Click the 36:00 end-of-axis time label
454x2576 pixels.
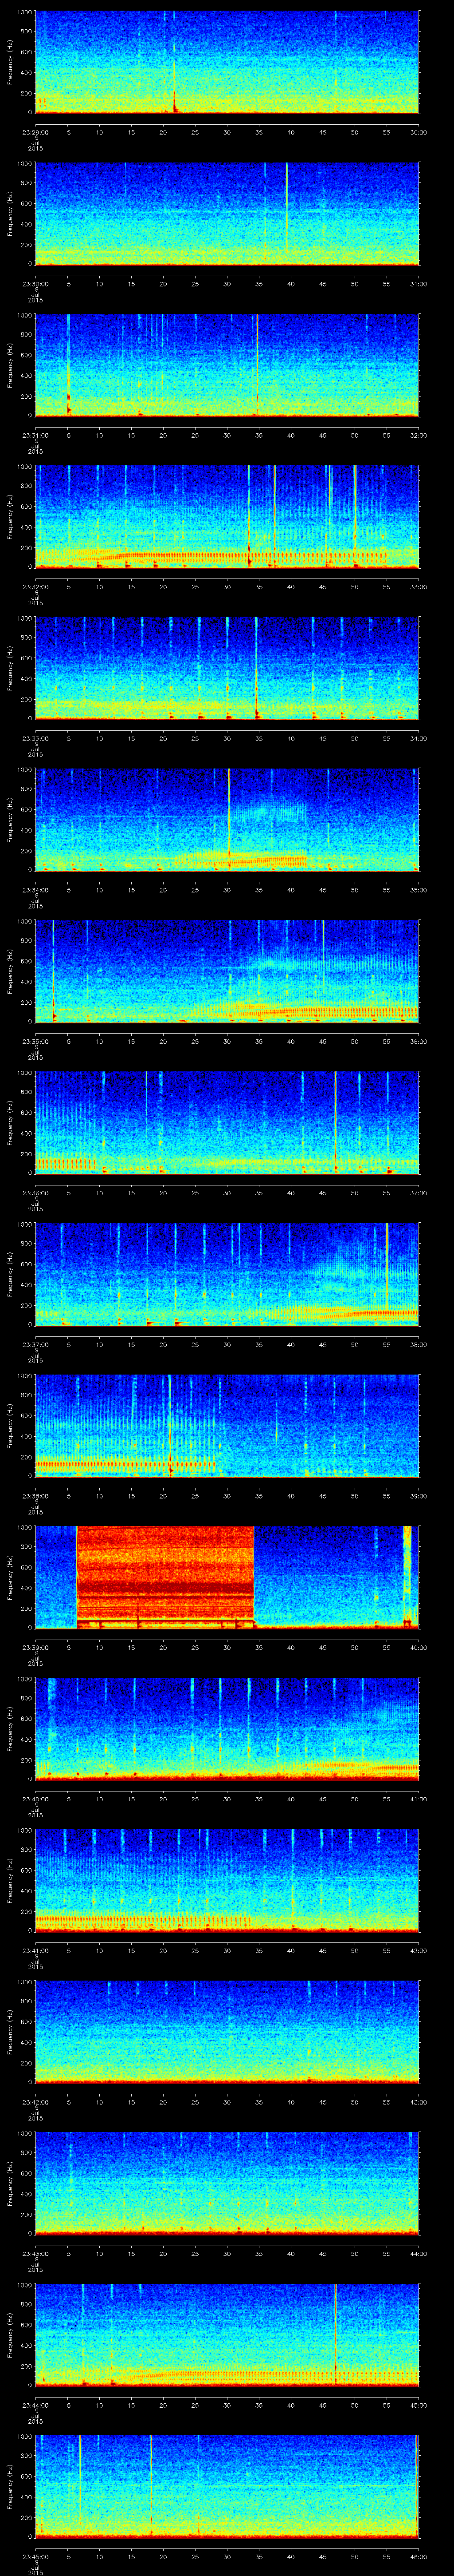click(418, 1041)
